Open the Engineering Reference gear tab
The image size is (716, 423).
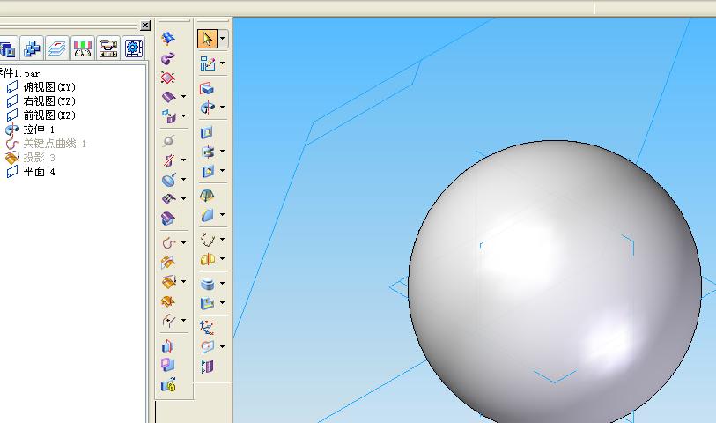click(134, 48)
